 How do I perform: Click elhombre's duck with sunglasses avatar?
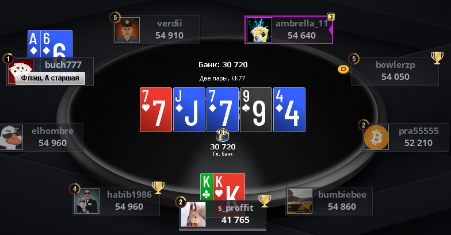[x=11, y=137]
